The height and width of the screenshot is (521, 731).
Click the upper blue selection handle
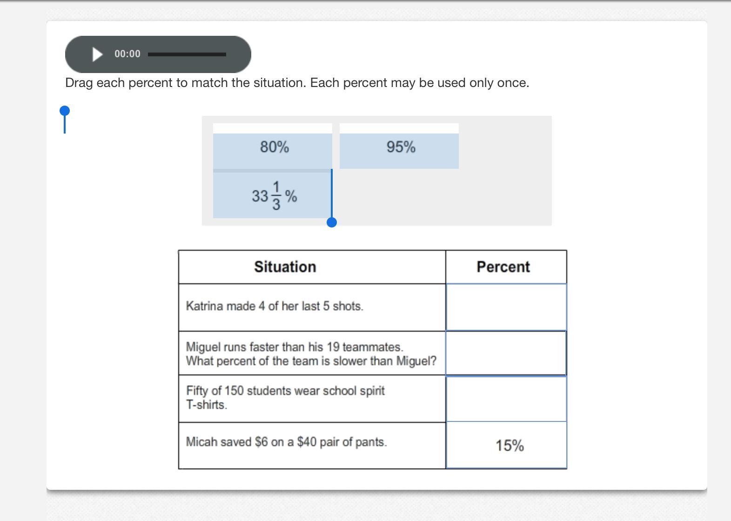(x=65, y=111)
